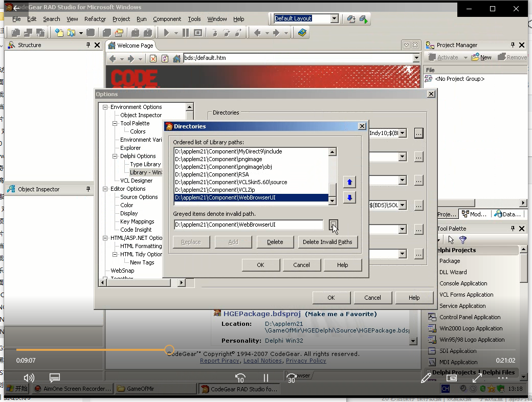Click Welcome Page refresh icon

[x=165, y=59]
